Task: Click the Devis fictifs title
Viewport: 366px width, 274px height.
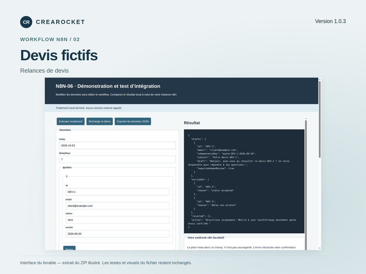Action: pos(59,55)
